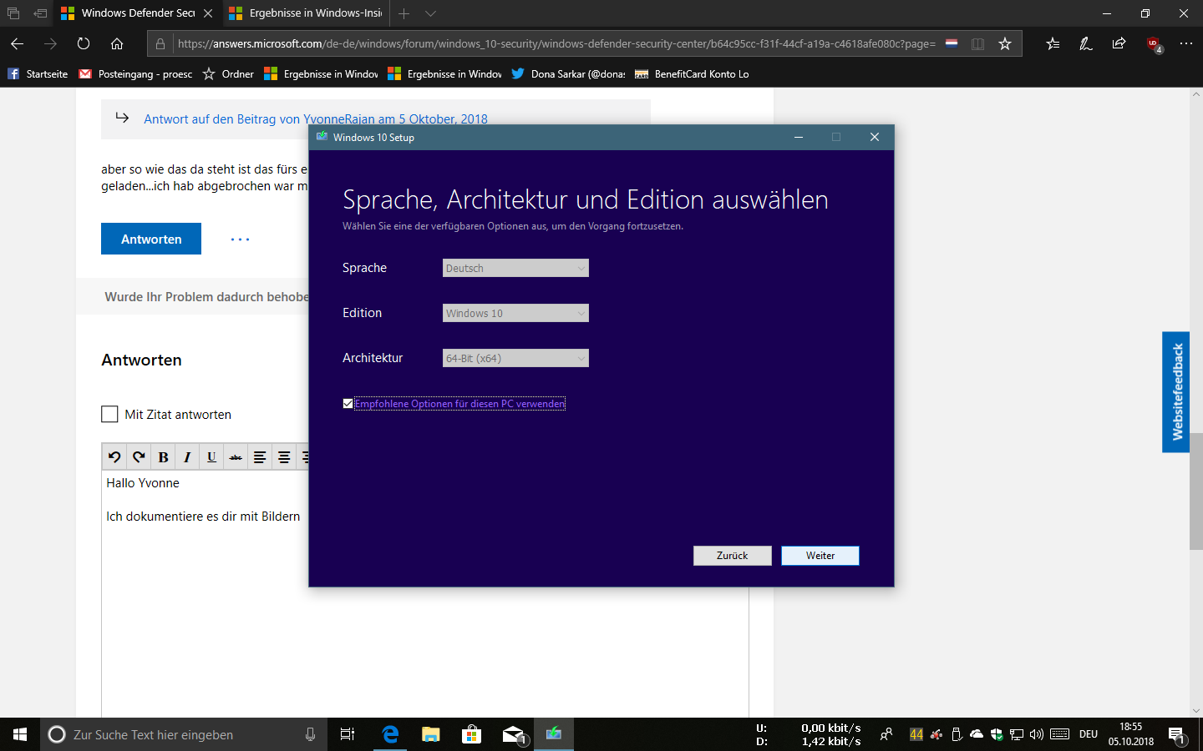Open Posteingang Gmail bookmark
The image size is (1203, 751).
tap(135, 74)
